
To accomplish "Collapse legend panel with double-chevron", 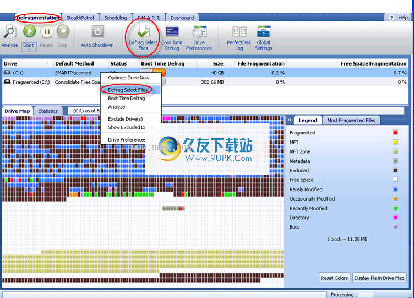I will 289,120.
